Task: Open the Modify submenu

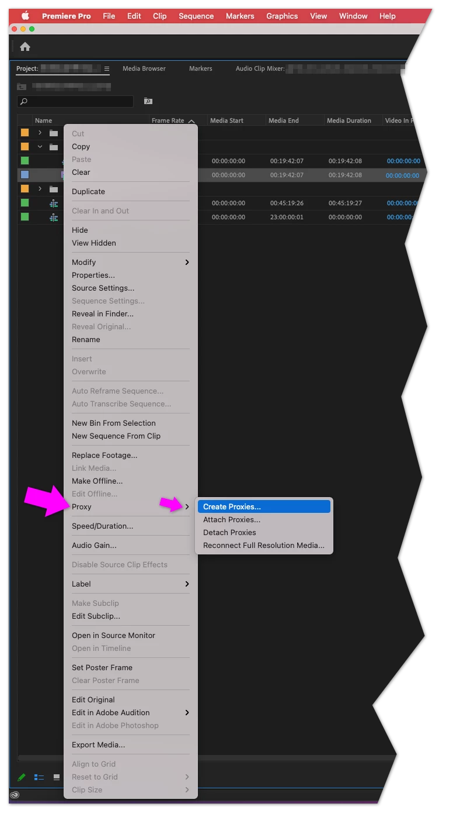Action: [131, 262]
